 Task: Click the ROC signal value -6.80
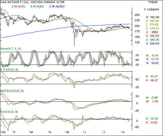click(x=154, y=123)
